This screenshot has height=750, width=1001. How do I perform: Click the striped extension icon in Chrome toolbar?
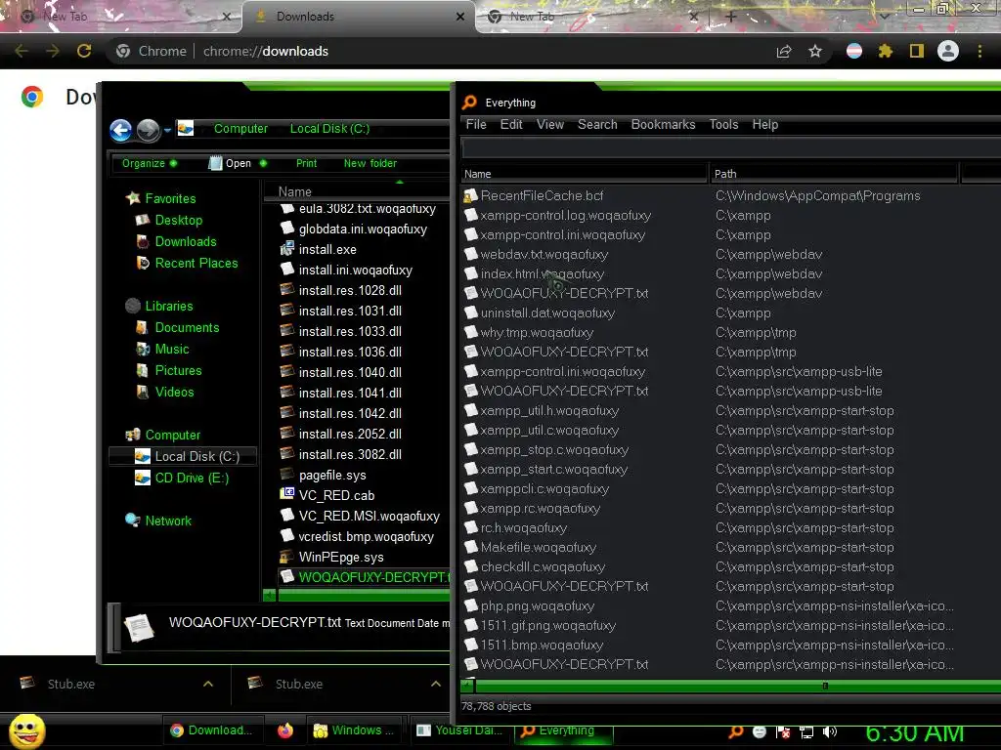point(854,51)
